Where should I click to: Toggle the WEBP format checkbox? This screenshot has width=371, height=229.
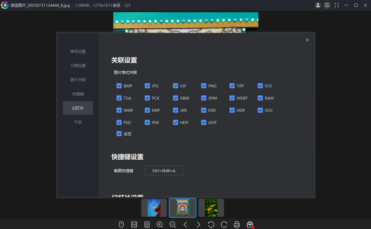(232, 98)
